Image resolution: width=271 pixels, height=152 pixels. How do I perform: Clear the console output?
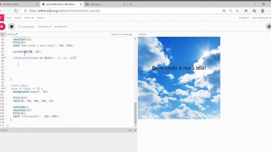point(130,130)
